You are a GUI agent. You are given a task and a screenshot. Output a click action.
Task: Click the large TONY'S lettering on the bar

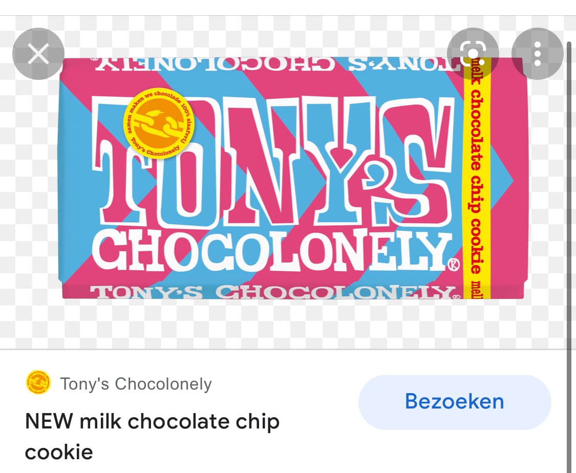[x=272, y=162]
